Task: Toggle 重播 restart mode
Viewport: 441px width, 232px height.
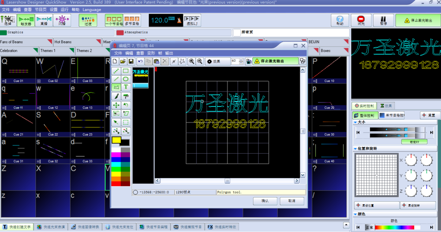Action: tap(44, 20)
